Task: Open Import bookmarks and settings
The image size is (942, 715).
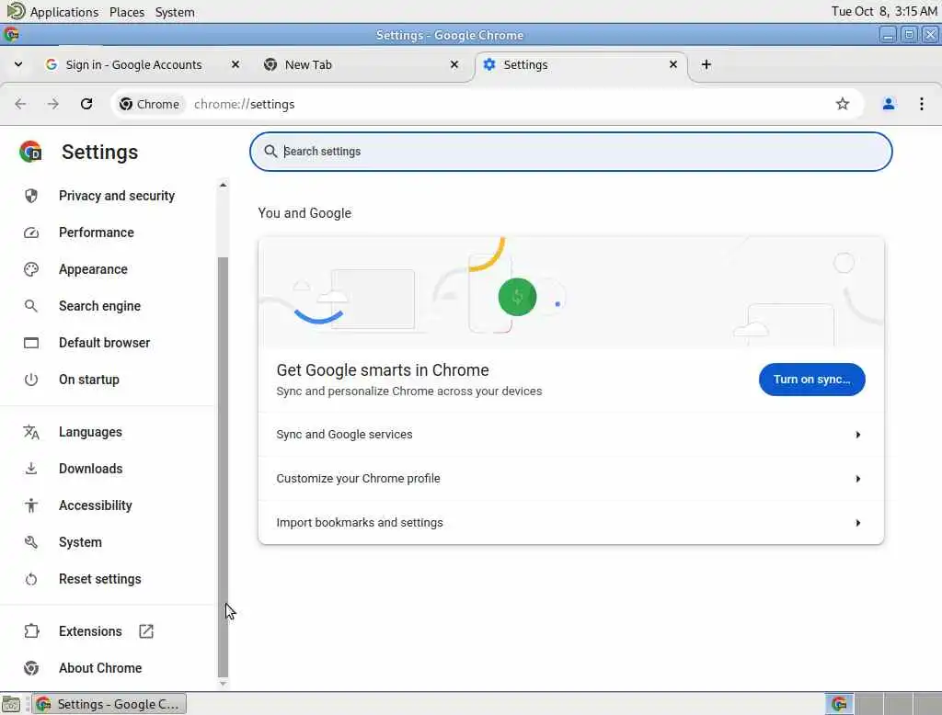Action: [x=570, y=523]
